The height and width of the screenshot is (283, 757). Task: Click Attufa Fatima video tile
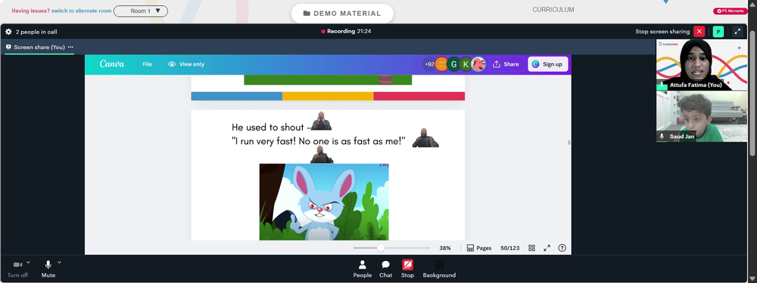point(702,64)
